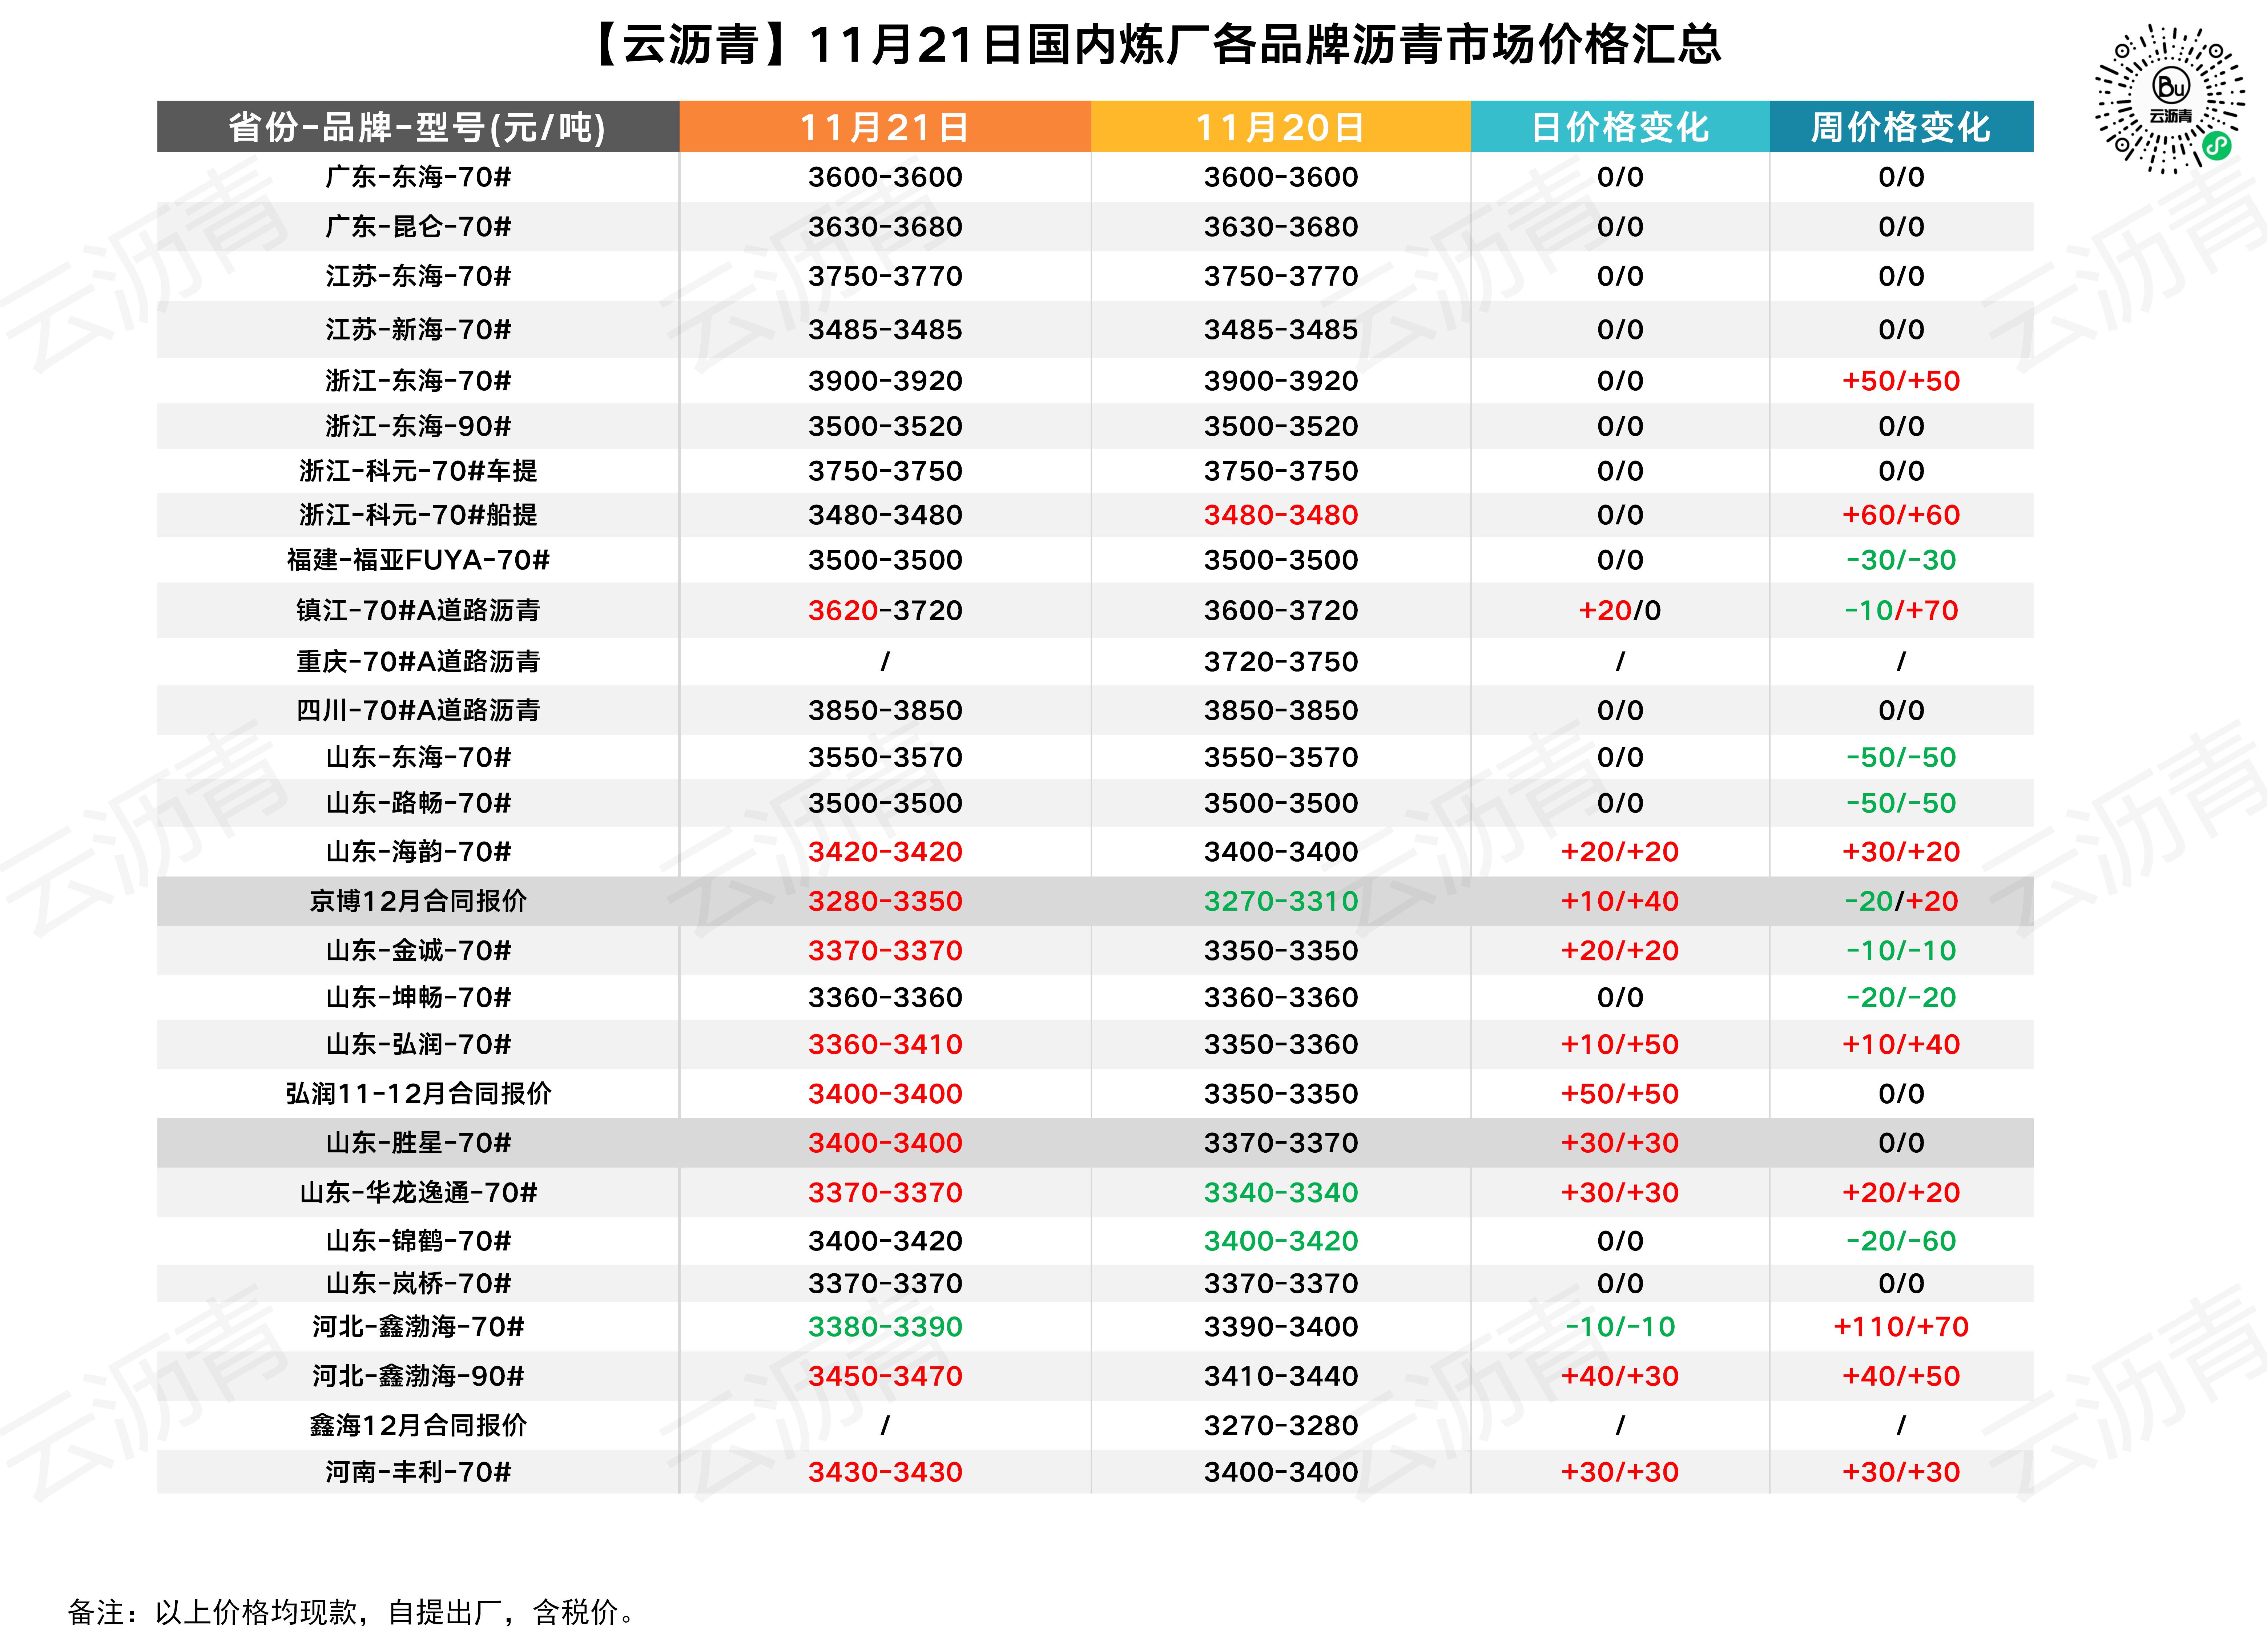
Task: Select the row label 山东-锦鹤-70#
Action: [418, 1241]
